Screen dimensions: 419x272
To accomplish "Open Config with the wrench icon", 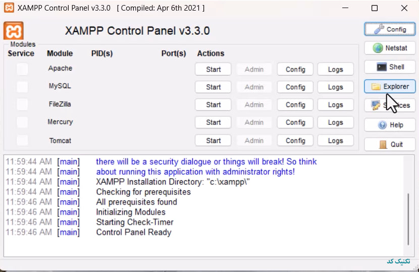I will coord(390,29).
